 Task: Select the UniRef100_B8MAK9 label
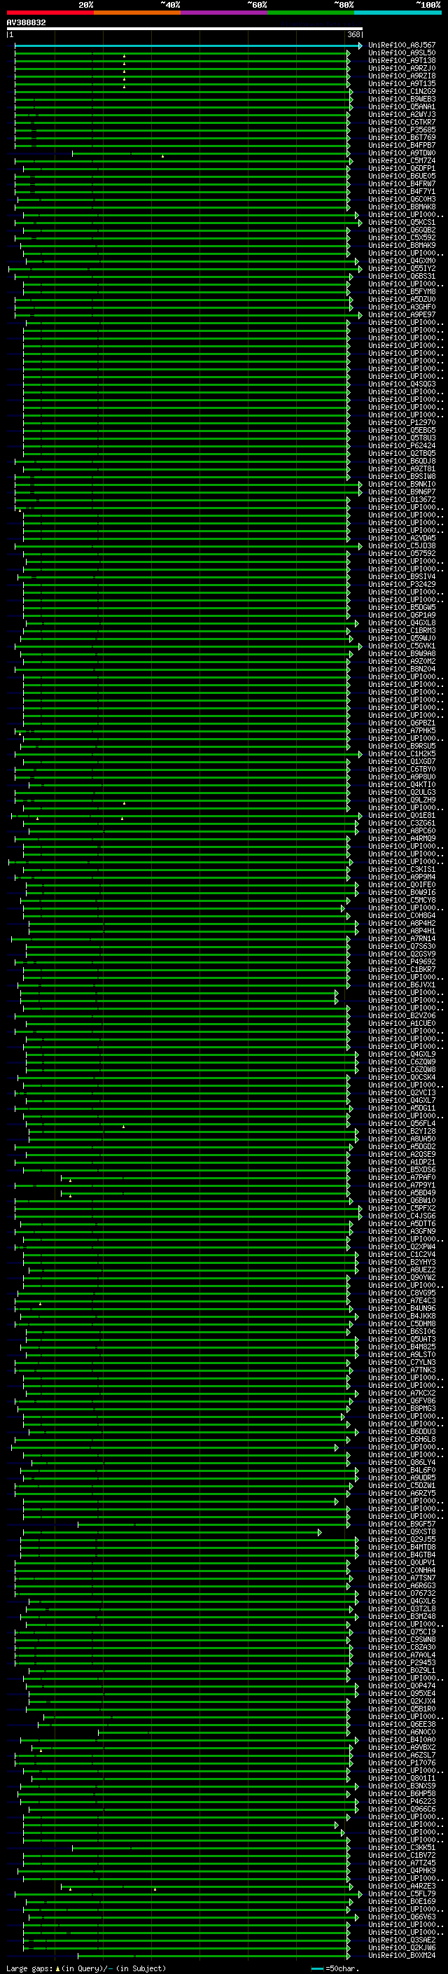[x=402, y=246]
